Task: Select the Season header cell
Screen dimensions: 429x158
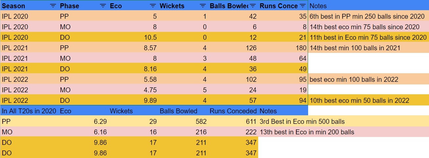Action: pos(30,6)
